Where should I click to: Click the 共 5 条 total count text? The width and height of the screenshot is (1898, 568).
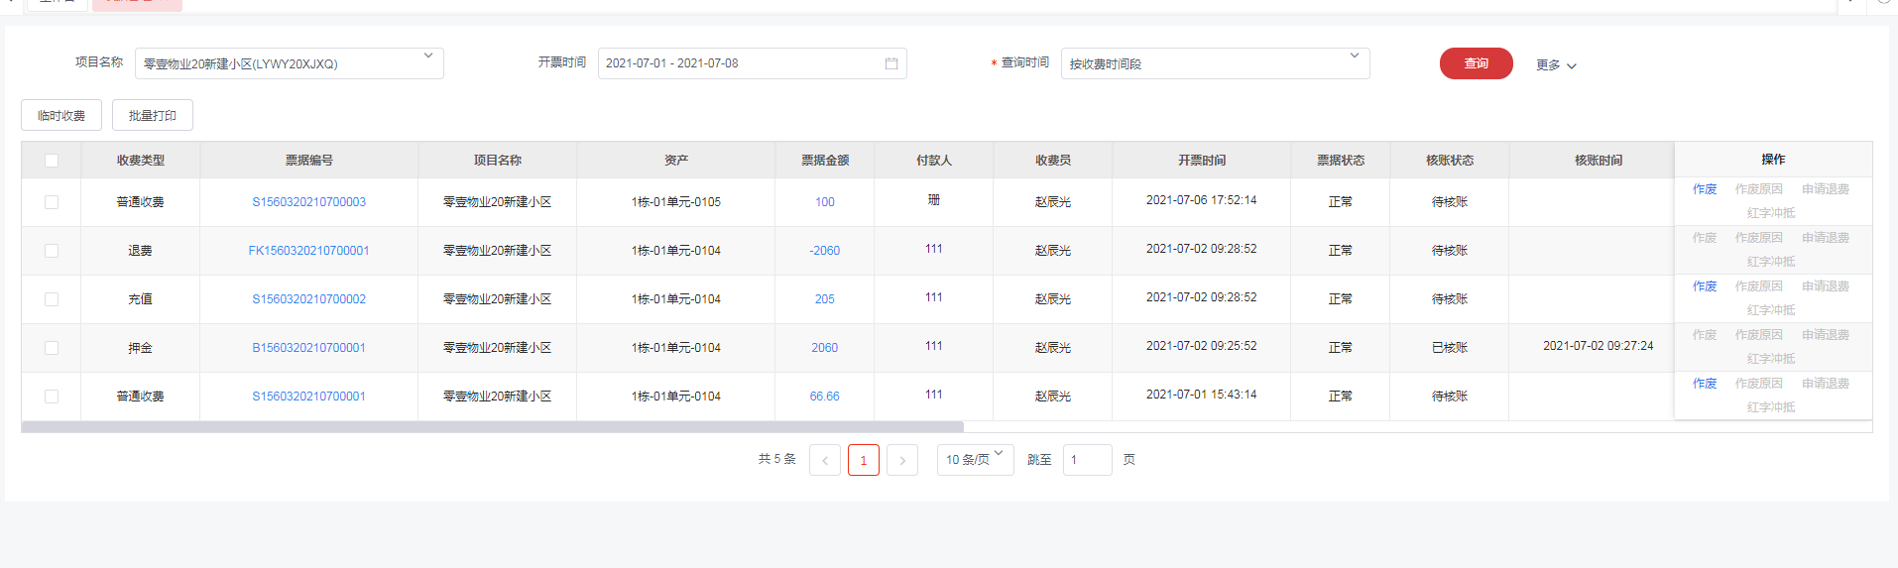pos(777,459)
